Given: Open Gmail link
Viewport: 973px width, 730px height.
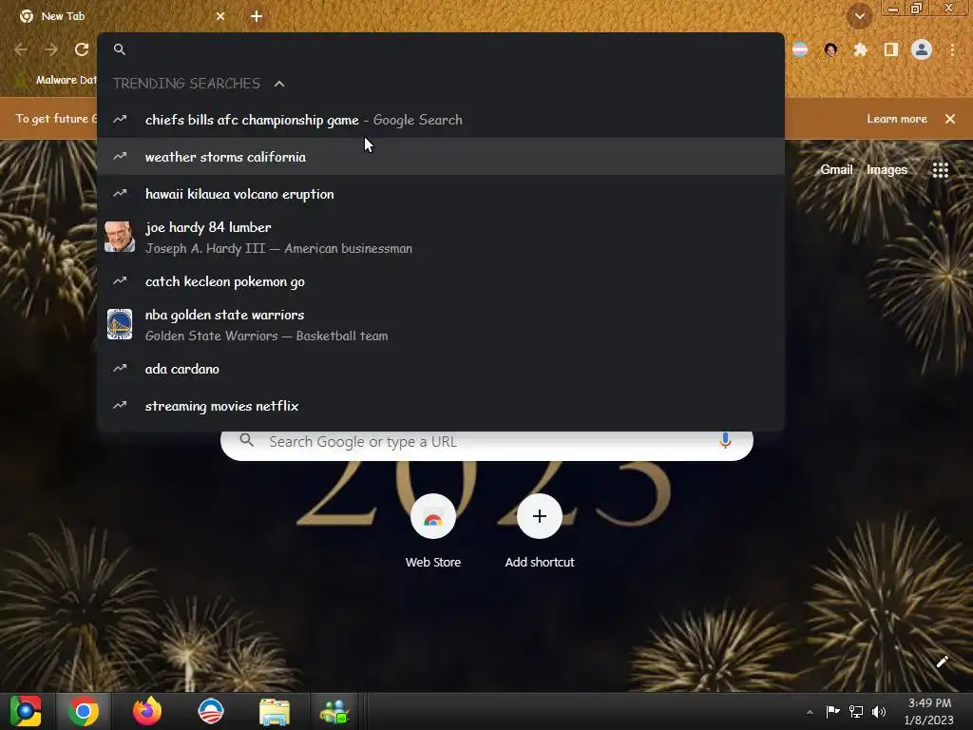Looking at the screenshot, I should [x=836, y=169].
